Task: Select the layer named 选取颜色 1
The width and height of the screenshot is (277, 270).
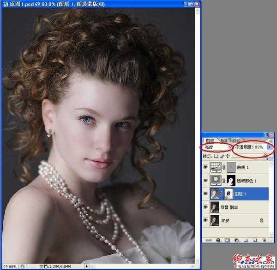Action: pyautogui.click(x=247, y=181)
